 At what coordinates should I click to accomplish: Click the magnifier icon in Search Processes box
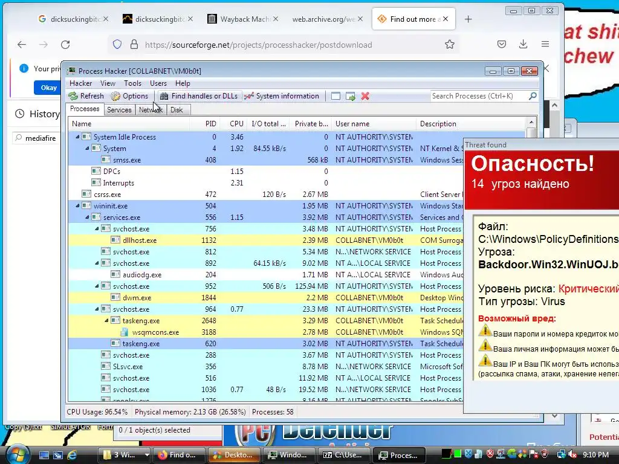[x=533, y=96]
